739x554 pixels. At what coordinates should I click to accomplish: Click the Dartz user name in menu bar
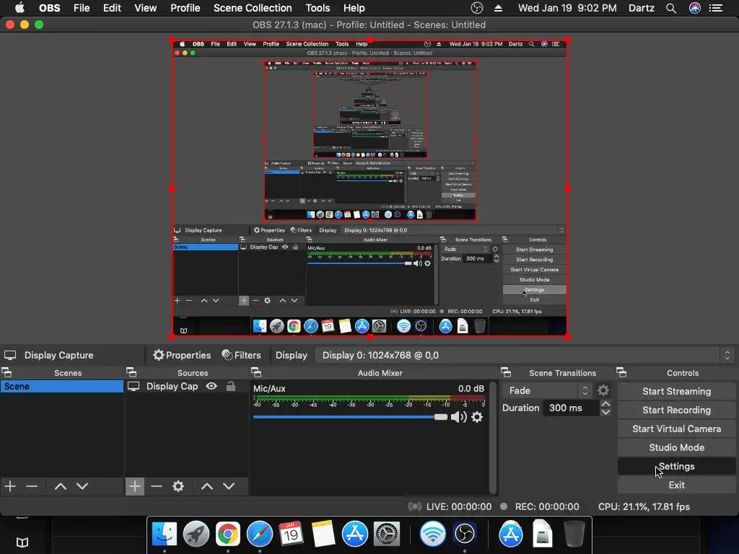pos(641,8)
